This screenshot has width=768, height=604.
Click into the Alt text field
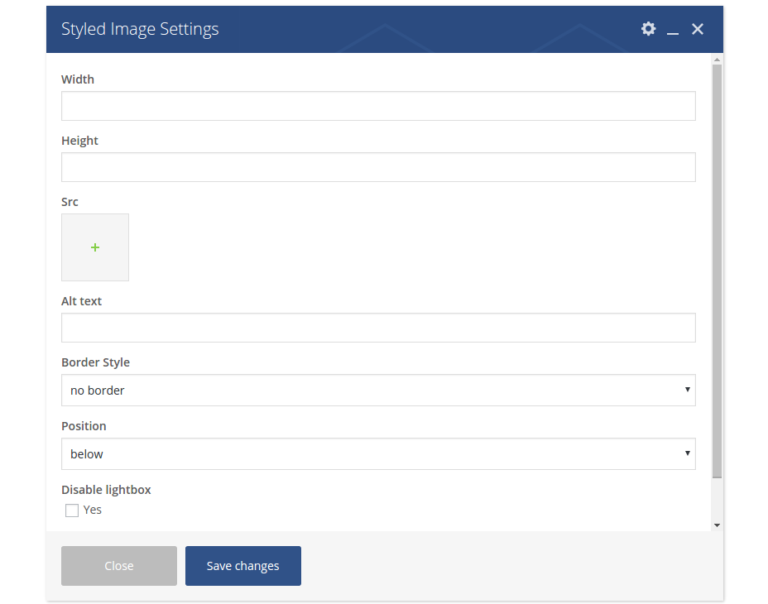point(378,328)
